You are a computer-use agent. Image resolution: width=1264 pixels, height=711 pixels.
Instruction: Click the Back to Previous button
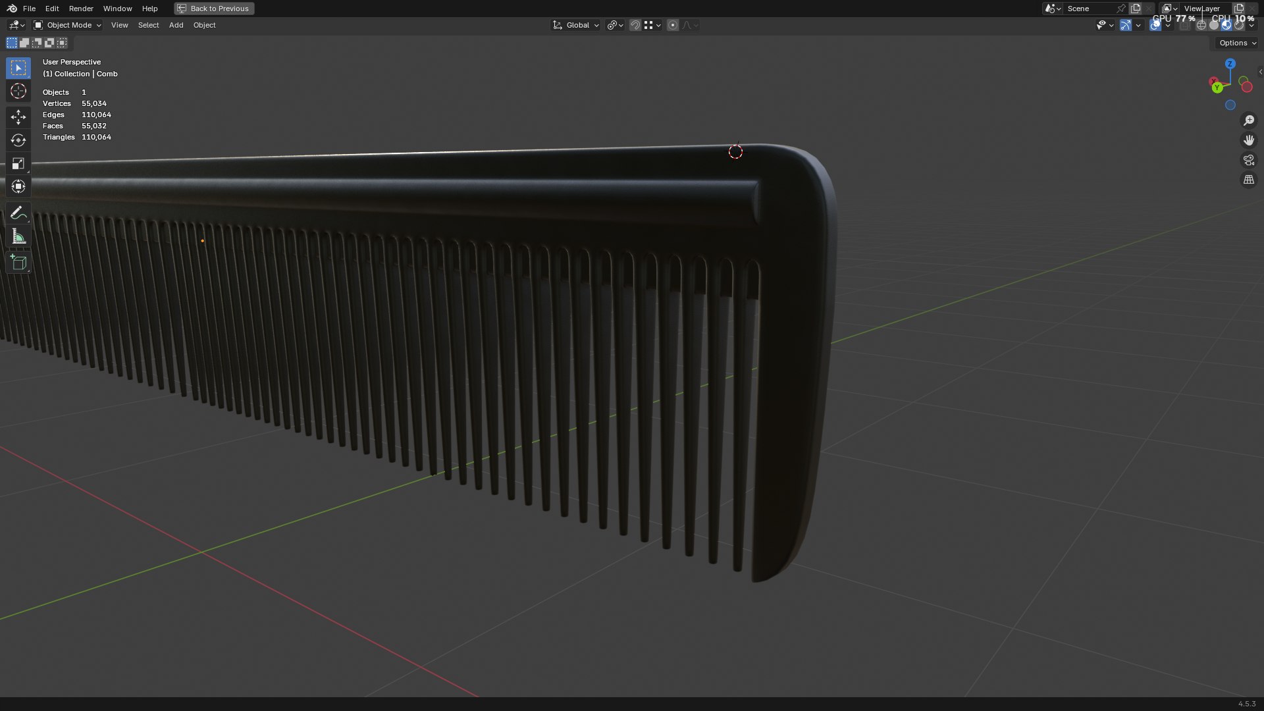[214, 9]
